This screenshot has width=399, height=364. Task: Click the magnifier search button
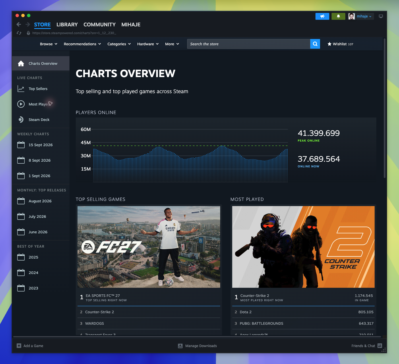coord(315,44)
